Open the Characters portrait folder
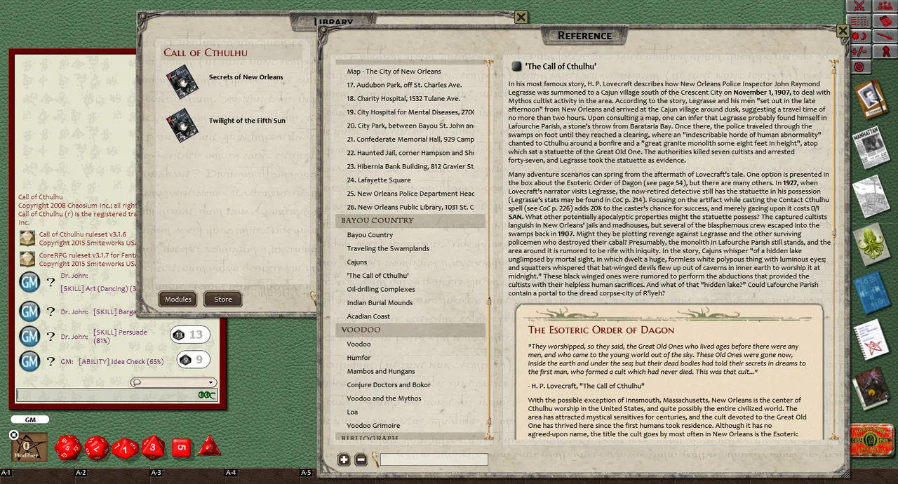The image size is (898, 484). point(871,99)
